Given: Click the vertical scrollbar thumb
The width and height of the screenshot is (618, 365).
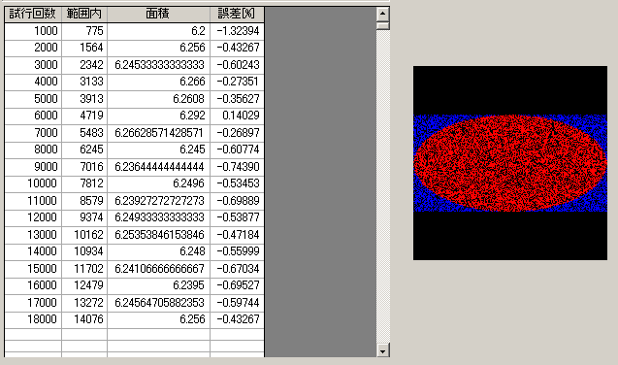Looking at the screenshot, I should tap(382, 26).
